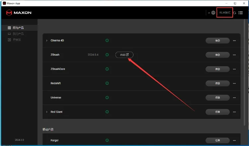Viewport: 249px width, 146px height.
Task: Expand the Cinema 4D row
Action: 47,40
